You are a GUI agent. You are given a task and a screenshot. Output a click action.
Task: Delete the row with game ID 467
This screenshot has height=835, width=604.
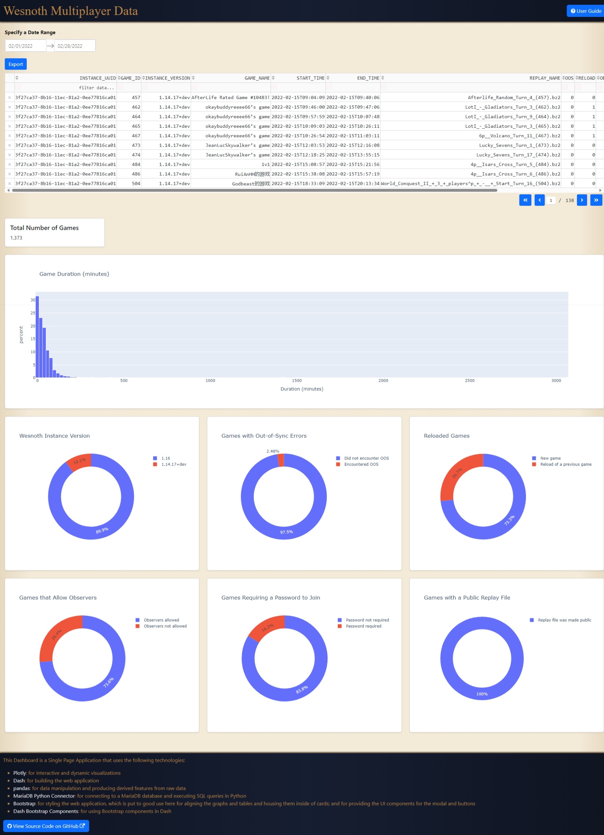coord(9,136)
